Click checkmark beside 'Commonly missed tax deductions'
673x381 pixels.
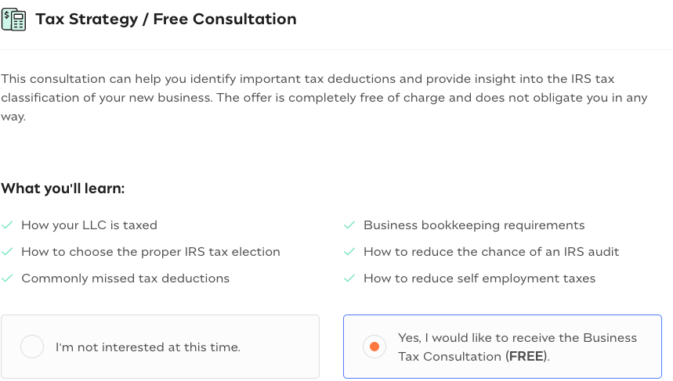tap(7, 279)
